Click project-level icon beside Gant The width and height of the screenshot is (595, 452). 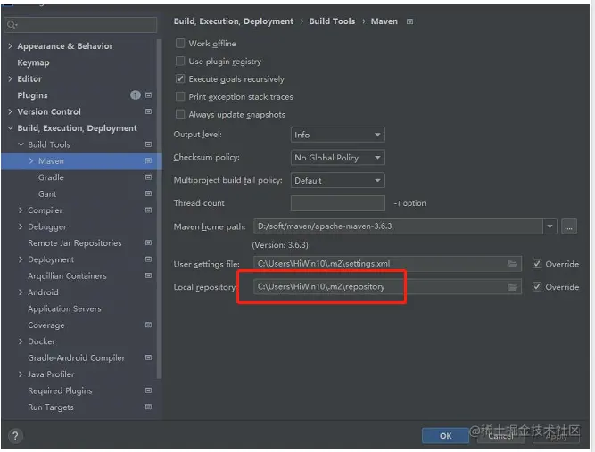[148, 193]
